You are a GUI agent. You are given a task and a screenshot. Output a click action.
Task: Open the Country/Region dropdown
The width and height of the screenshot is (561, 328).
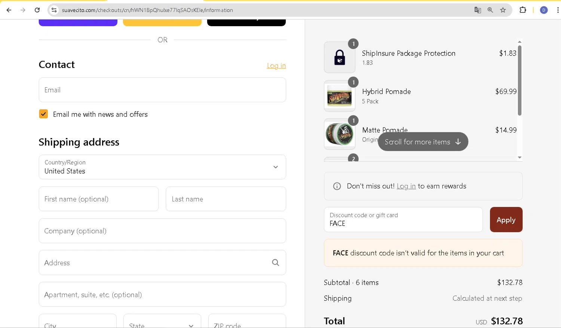[162, 167]
